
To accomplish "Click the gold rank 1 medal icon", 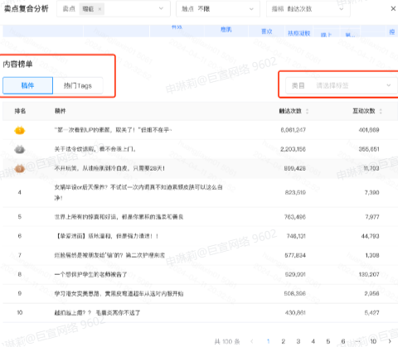I will click(x=20, y=130).
